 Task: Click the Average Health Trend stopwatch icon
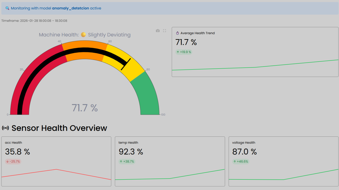177,33
